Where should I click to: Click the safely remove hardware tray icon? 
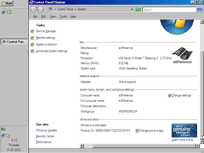3,129
